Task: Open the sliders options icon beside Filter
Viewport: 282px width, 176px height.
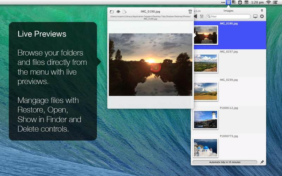Action: tap(202, 16)
